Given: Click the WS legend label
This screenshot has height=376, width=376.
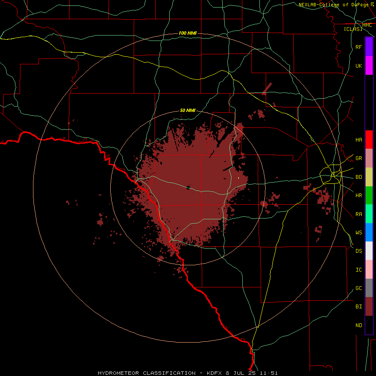Looking at the screenshot, I should (x=358, y=232).
